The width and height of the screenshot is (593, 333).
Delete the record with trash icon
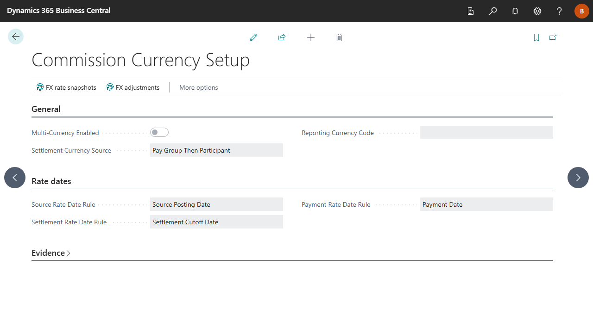point(339,37)
